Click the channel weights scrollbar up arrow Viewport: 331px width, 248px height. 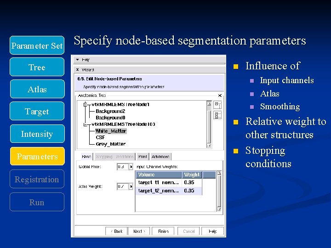[x=219, y=173]
